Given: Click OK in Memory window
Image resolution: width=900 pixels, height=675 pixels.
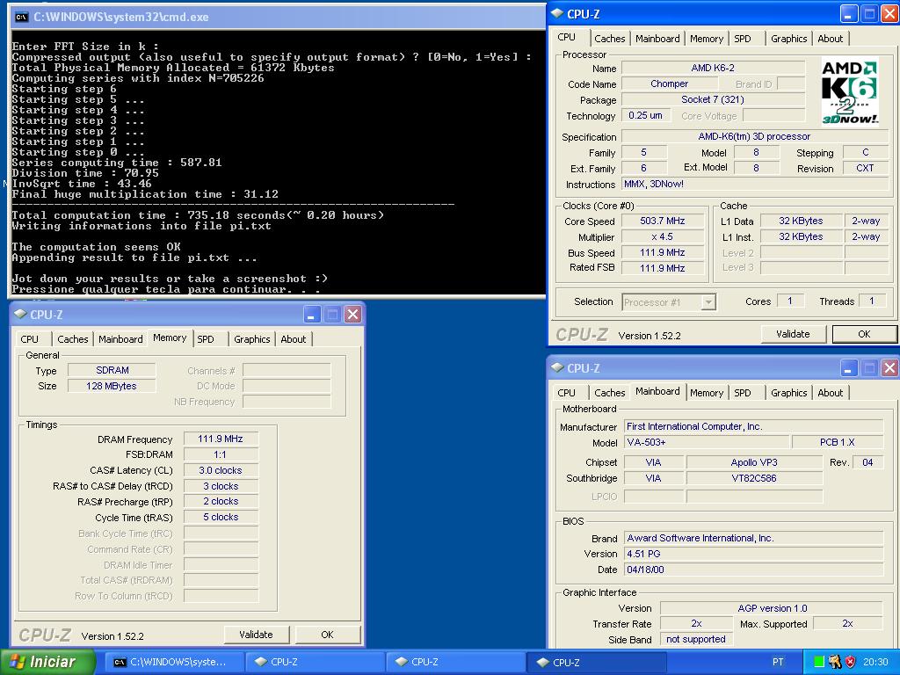Looking at the screenshot, I should click(x=327, y=635).
